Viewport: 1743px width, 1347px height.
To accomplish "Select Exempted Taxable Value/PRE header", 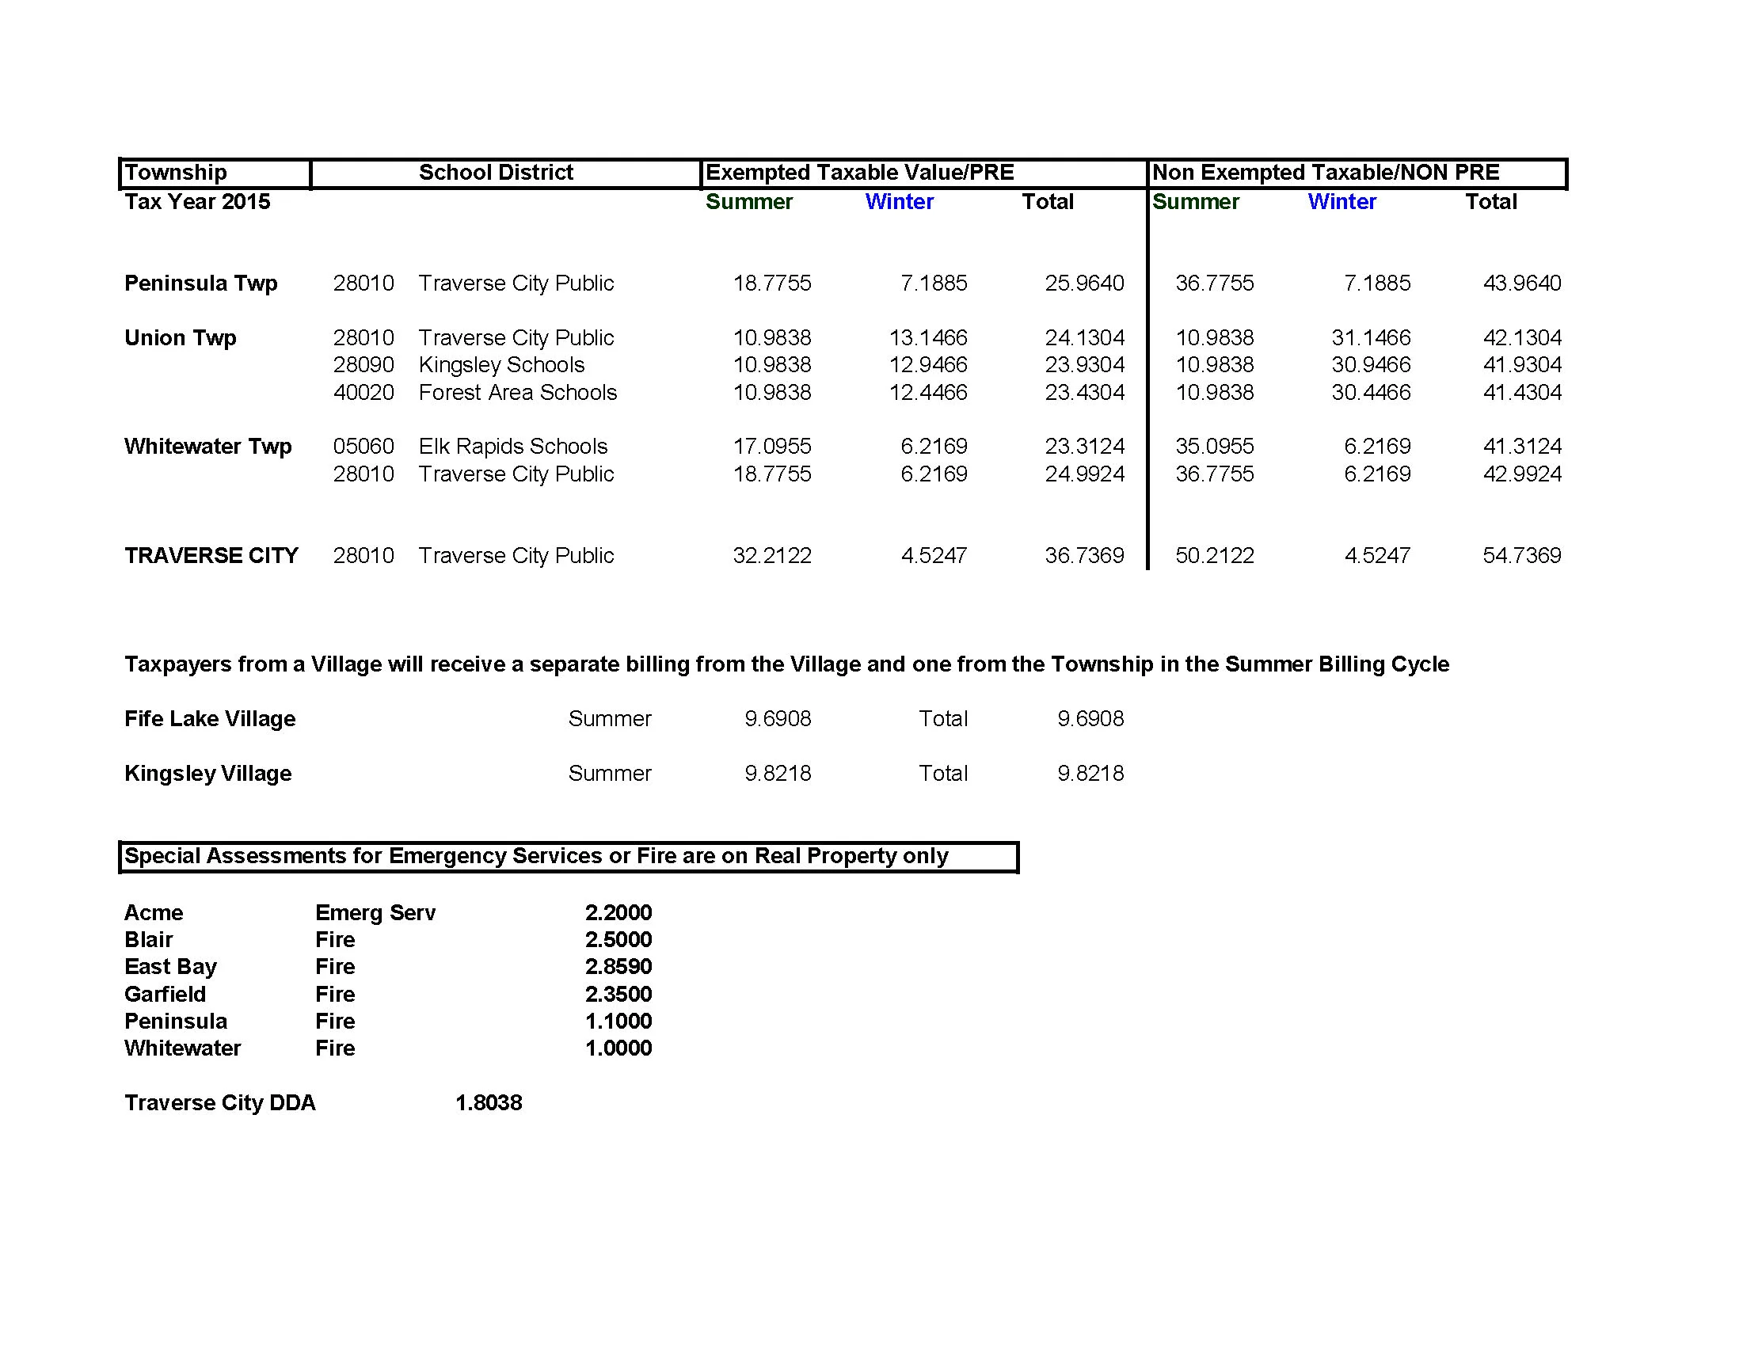I will (x=859, y=173).
